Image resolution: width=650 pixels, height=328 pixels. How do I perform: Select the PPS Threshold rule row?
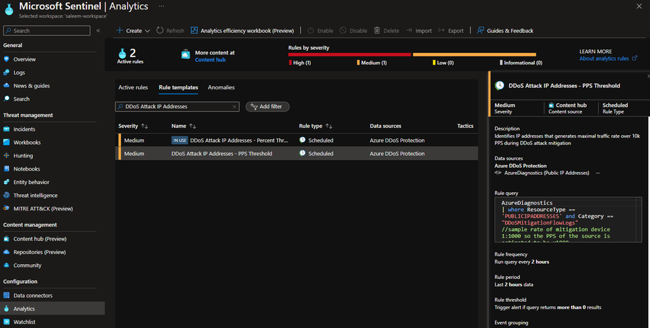click(296, 153)
